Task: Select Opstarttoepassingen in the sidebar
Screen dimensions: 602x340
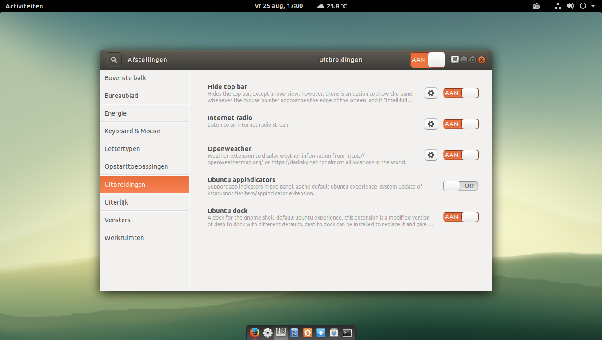Action: [x=144, y=166]
